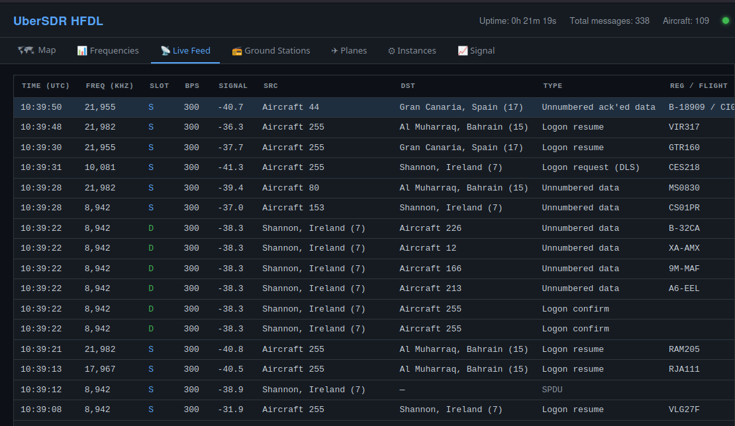Select the highlighted 10:39:50 message row
Viewport: 735px width, 426px height.
point(331,106)
